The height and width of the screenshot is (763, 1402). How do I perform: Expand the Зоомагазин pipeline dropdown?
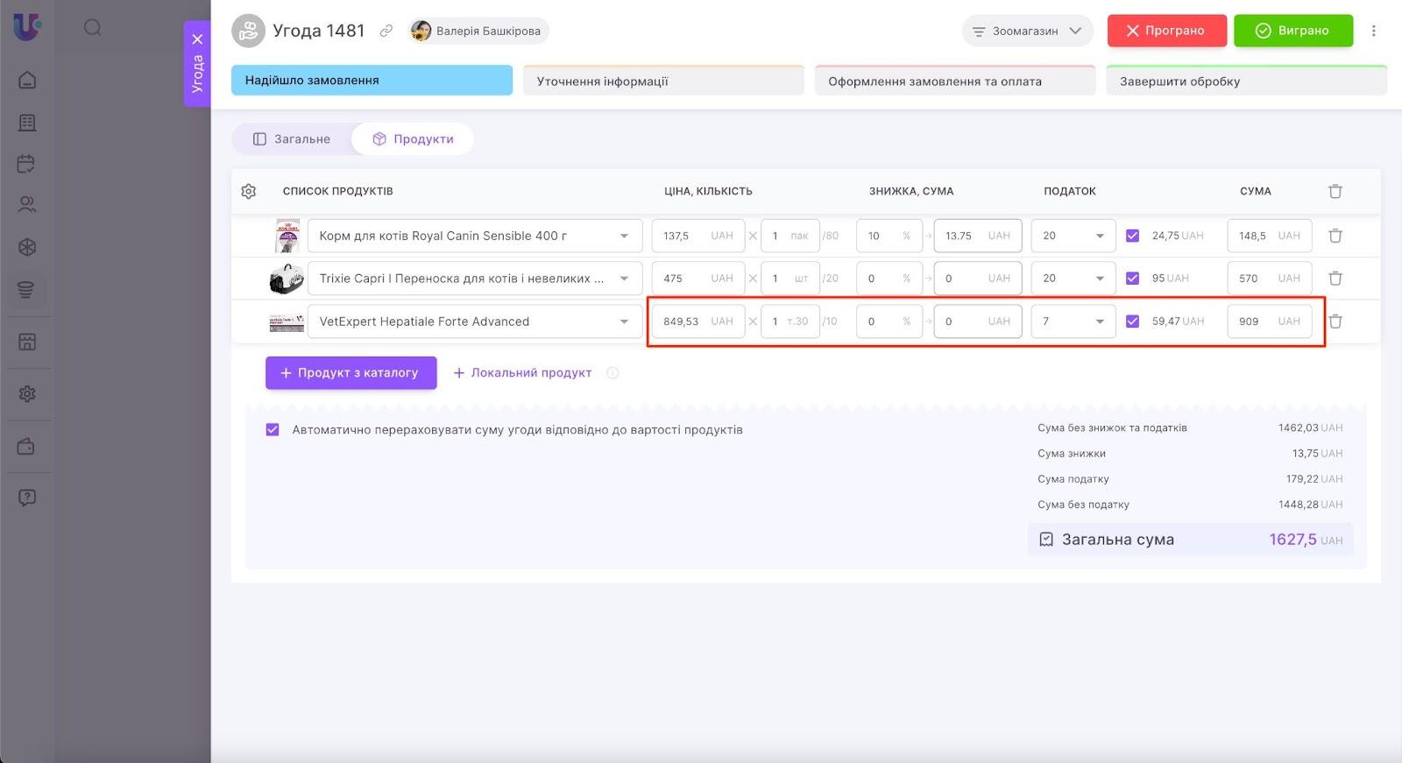point(1027,31)
